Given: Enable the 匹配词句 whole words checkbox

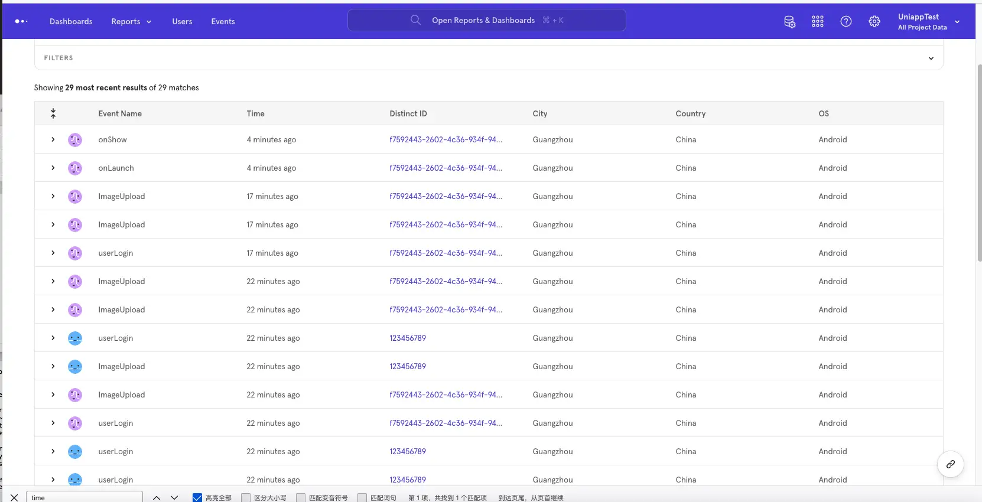Looking at the screenshot, I should 362,497.
